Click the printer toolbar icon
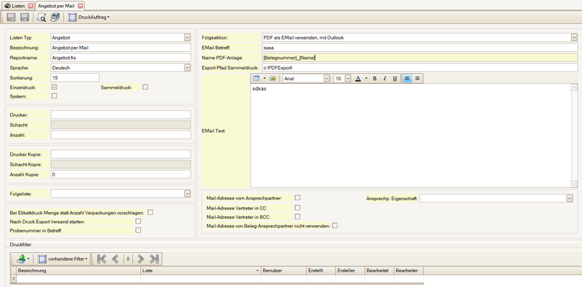Viewport: 582px width, 287px height. [55, 17]
